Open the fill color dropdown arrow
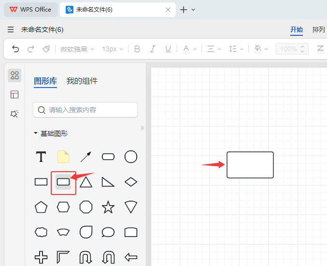The height and width of the screenshot is (266, 327). pyautogui.click(x=266, y=49)
